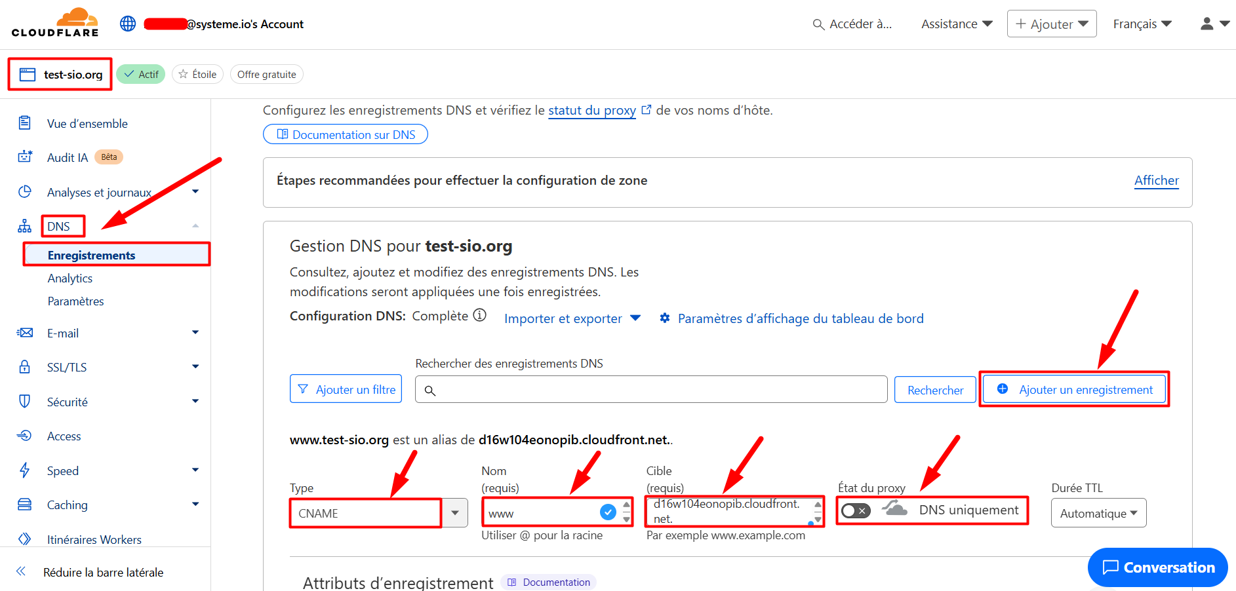Screen dimensions: 1236x591
Task: Click the Audit IA robot icon
Action: pos(25,157)
